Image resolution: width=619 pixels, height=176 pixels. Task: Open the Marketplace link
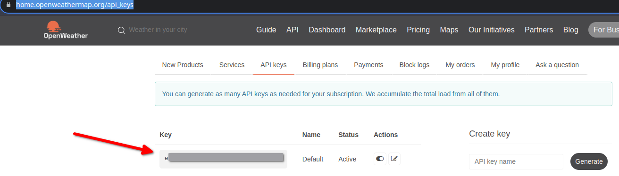(376, 30)
